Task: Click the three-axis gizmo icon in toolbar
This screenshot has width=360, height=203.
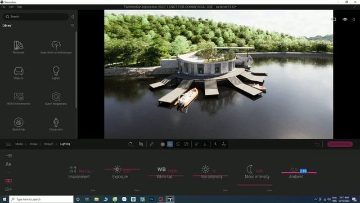Action: [x=224, y=144]
